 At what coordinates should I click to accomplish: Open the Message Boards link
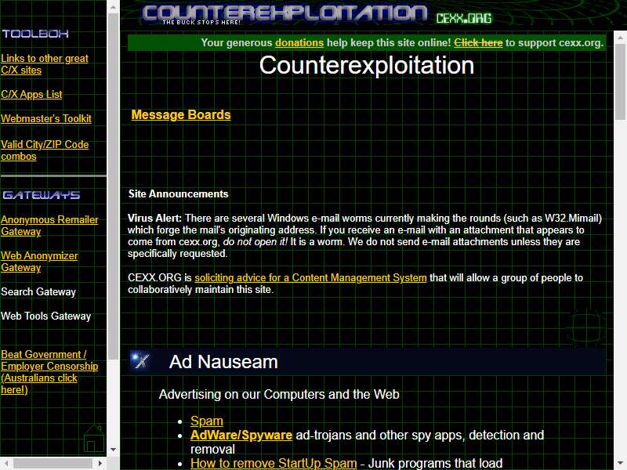click(x=181, y=114)
